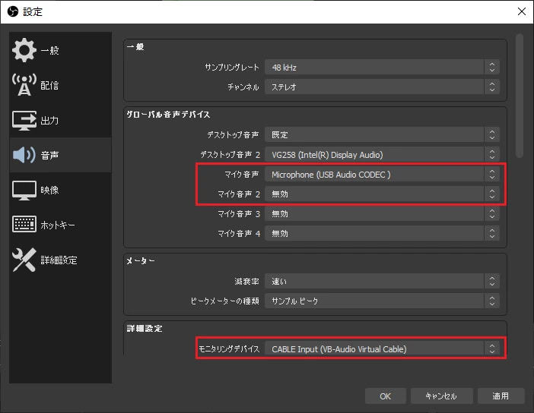This screenshot has height=413, width=534.
Task: Open the 詳細設定 sidebar category
Action: pos(60,260)
